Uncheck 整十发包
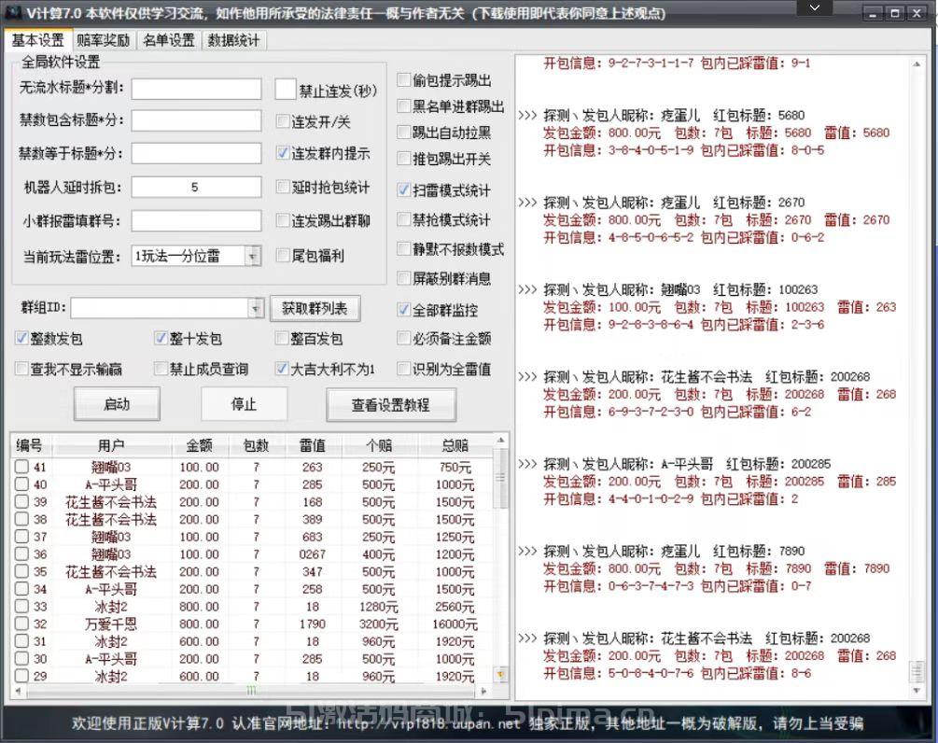The image size is (938, 743). pos(161,339)
